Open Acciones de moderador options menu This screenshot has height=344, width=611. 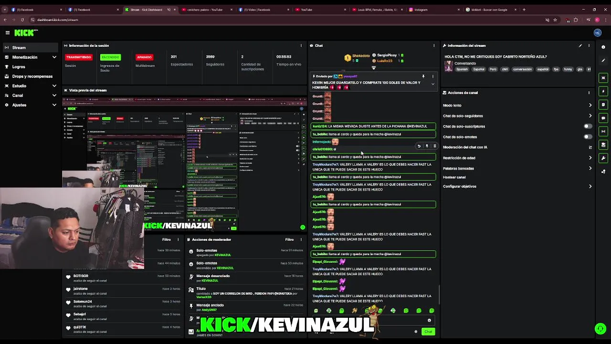pos(301,239)
